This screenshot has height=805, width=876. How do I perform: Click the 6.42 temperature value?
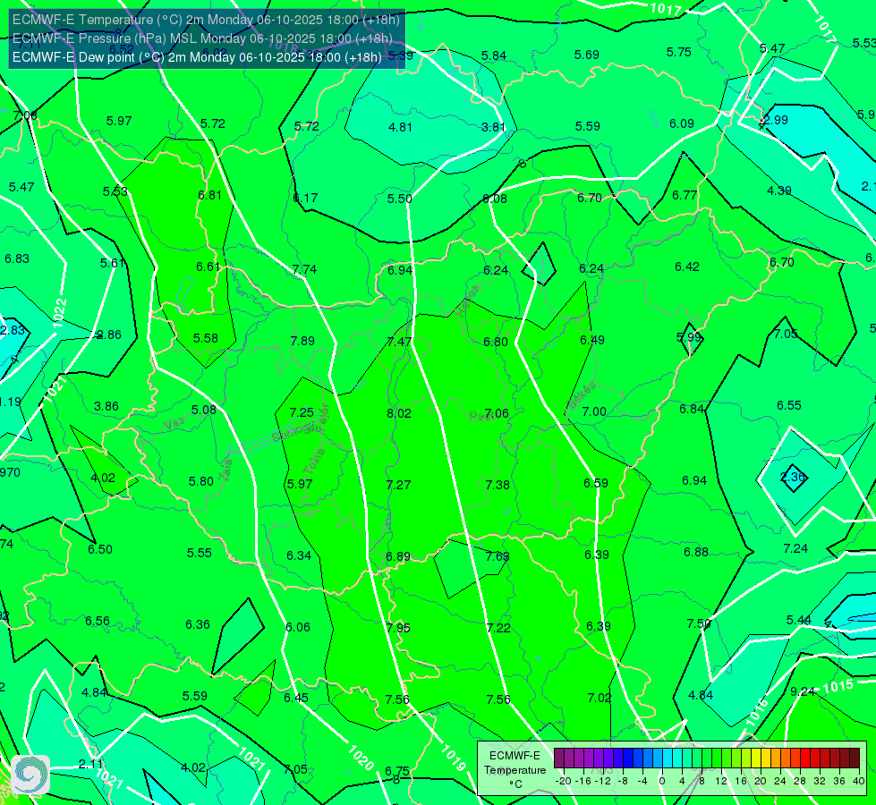point(686,267)
